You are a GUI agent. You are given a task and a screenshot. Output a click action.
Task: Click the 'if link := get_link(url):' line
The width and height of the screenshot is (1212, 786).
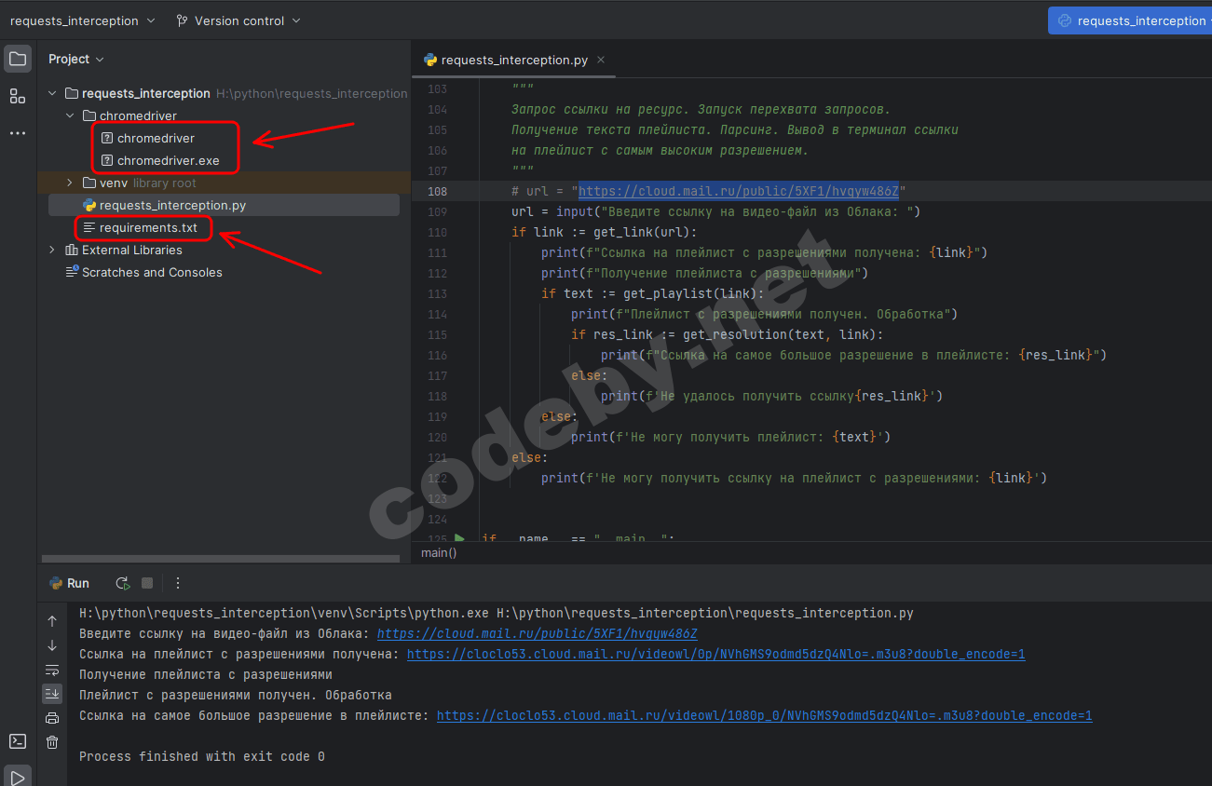coord(605,232)
